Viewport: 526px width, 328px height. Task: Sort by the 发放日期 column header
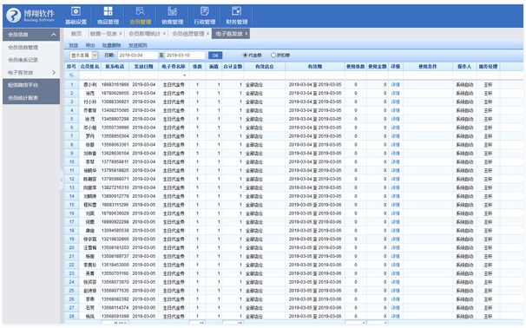pyautogui.click(x=144, y=67)
